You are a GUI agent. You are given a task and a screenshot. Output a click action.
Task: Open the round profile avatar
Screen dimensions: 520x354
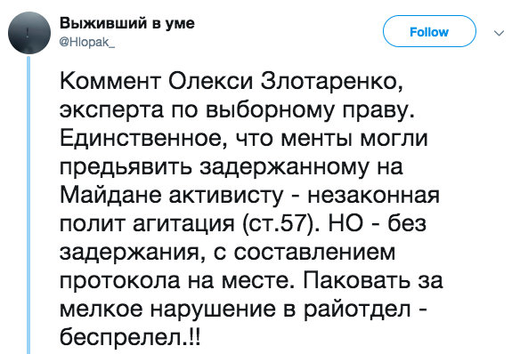(x=29, y=33)
